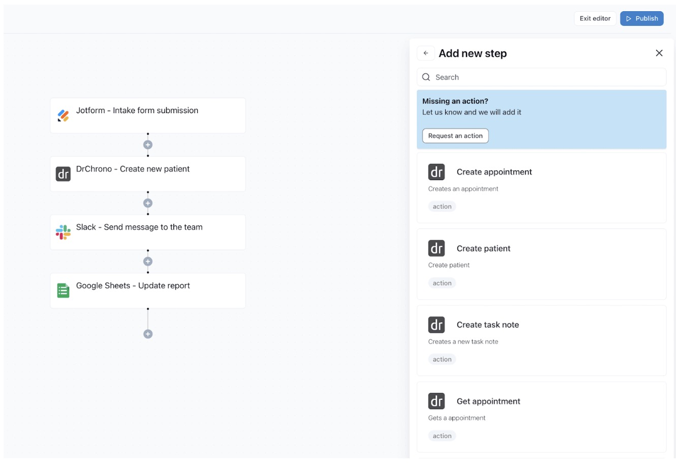Click the Slack icon in the workflow
This screenshot has height=468, width=676.
point(63,232)
